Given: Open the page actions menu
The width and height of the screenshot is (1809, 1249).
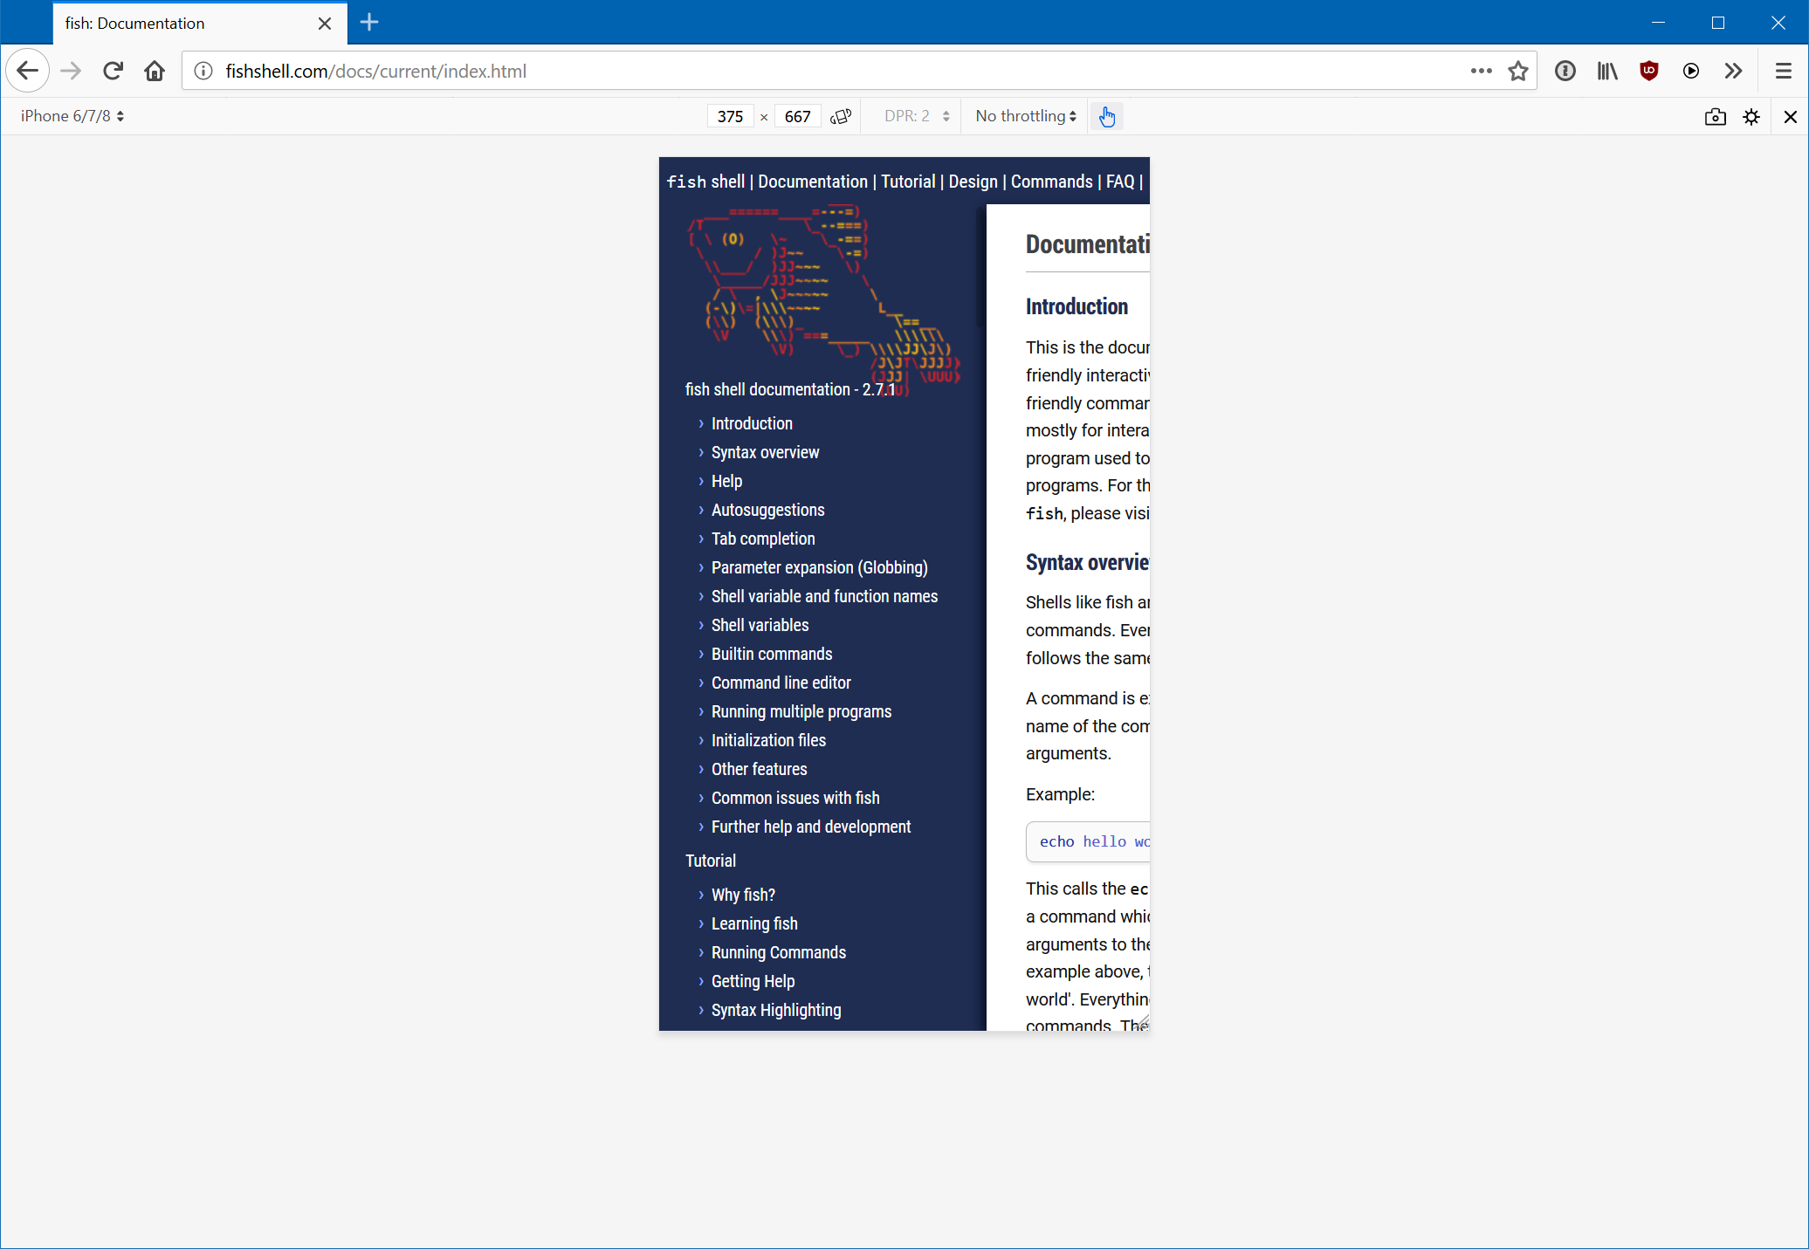Looking at the screenshot, I should (1482, 71).
